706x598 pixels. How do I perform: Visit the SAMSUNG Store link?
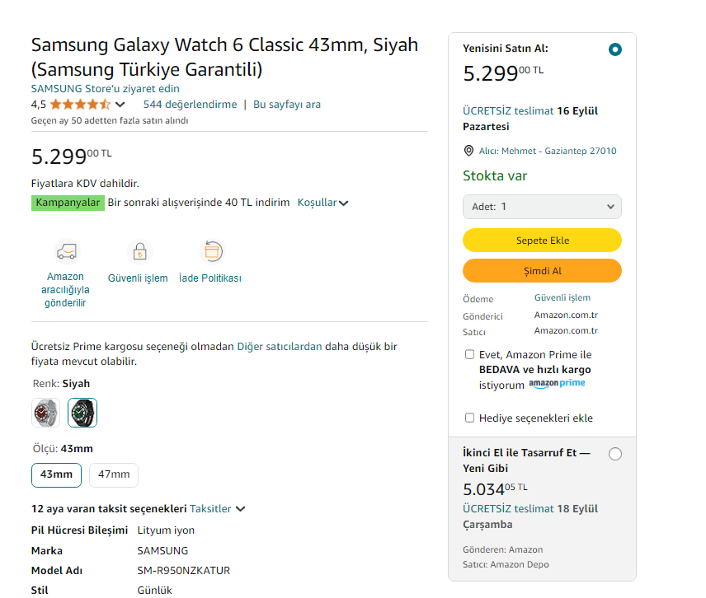coord(105,88)
